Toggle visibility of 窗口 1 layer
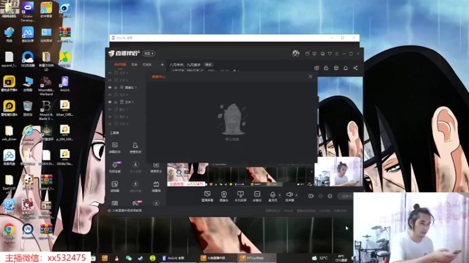 tap(110, 109)
